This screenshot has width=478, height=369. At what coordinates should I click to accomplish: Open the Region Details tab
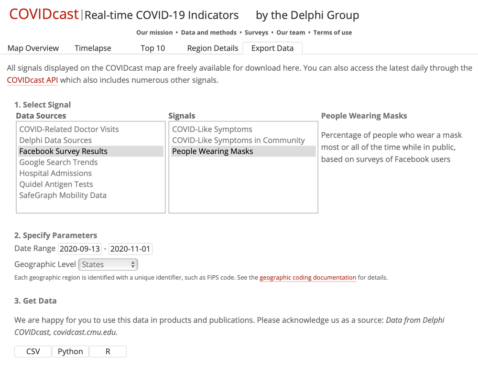[x=212, y=48]
